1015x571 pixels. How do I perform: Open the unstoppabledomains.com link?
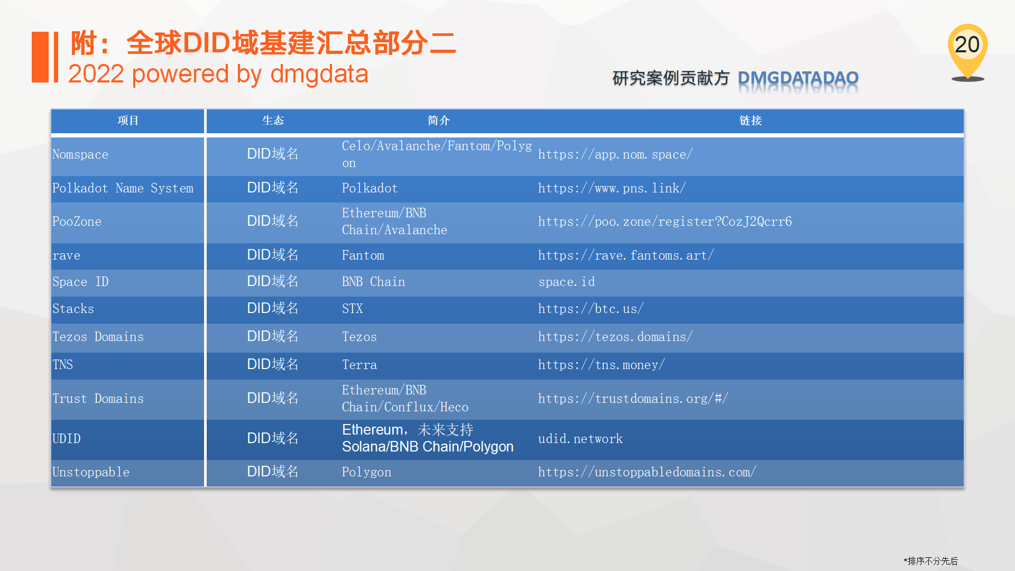pos(647,472)
